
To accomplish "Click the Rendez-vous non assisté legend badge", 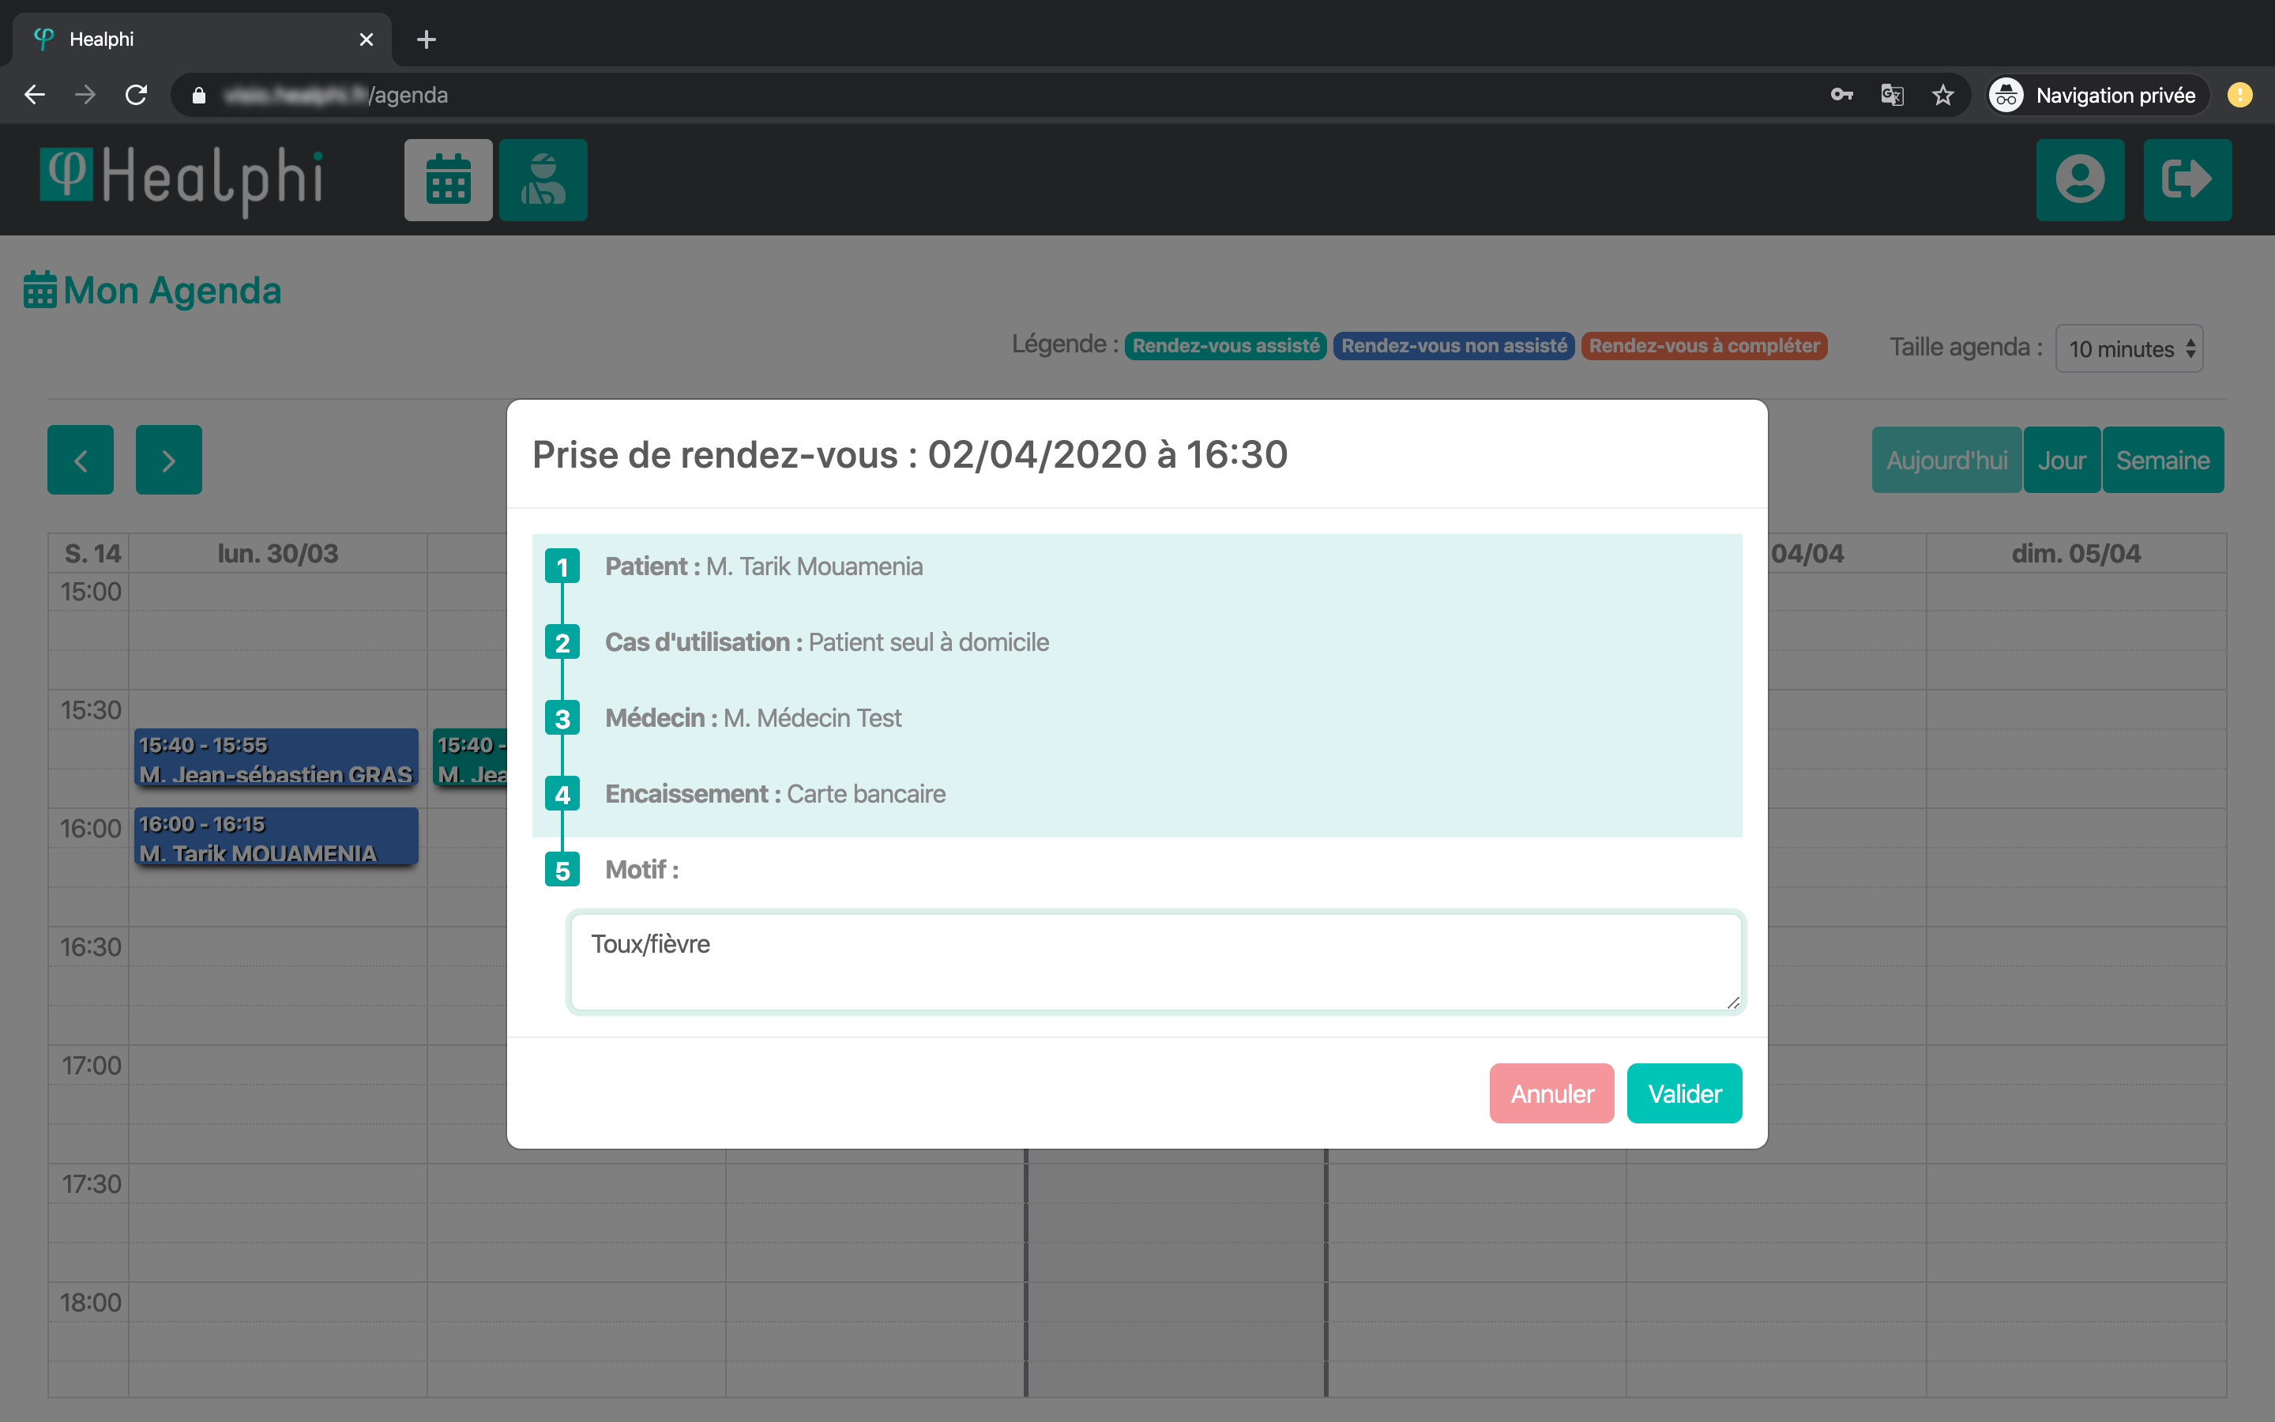I will point(1453,346).
